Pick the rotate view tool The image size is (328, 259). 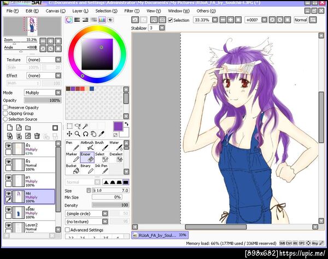85,134
